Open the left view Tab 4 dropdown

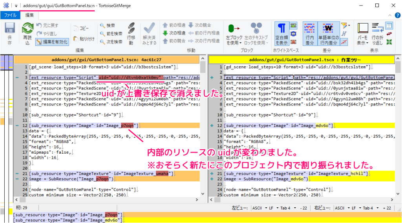(x=288, y=208)
